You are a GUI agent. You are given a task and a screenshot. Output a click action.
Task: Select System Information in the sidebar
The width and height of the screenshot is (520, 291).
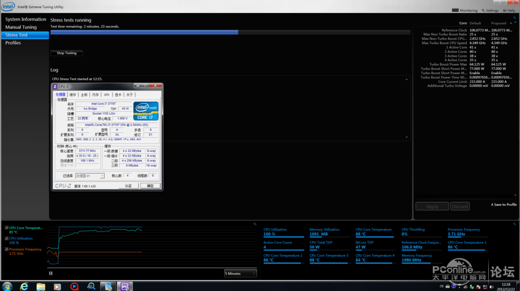click(x=25, y=19)
